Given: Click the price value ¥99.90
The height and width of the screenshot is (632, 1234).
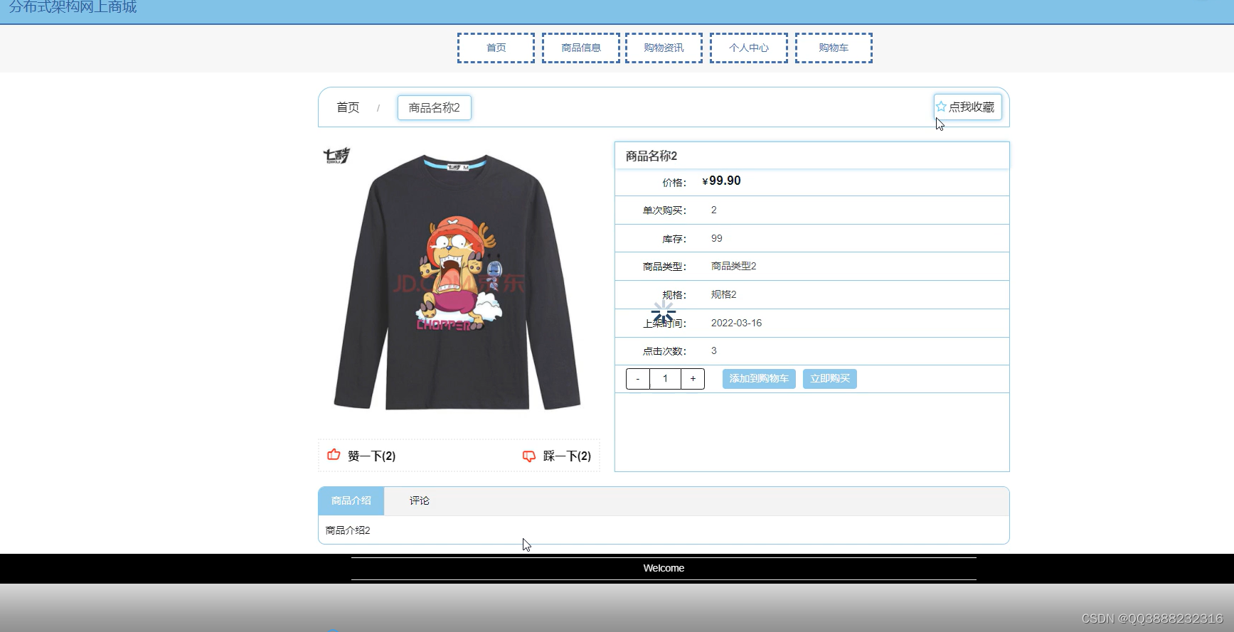Looking at the screenshot, I should (x=721, y=181).
